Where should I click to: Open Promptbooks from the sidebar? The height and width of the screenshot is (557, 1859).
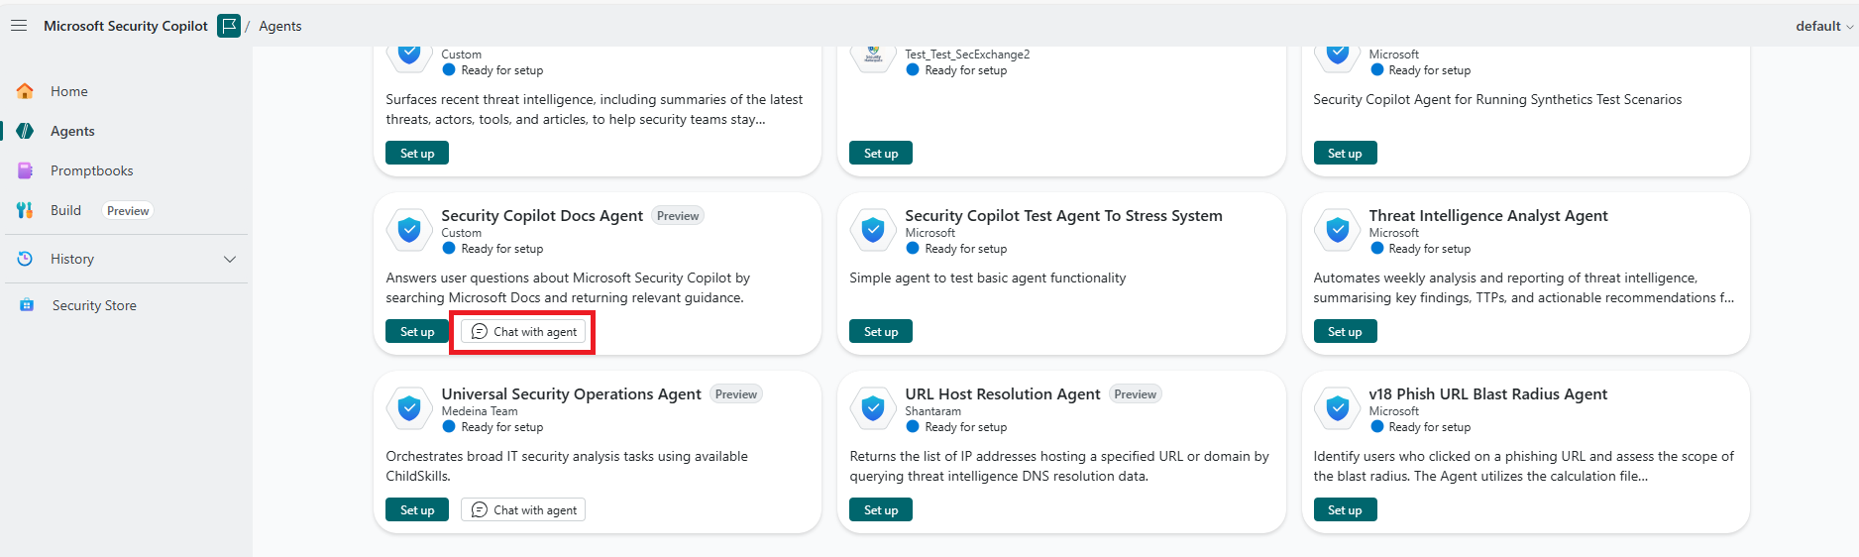pyautogui.click(x=91, y=170)
